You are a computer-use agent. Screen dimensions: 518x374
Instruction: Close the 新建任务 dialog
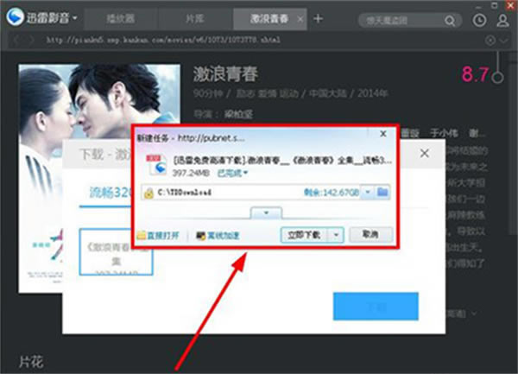pyautogui.click(x=383, y=134)
